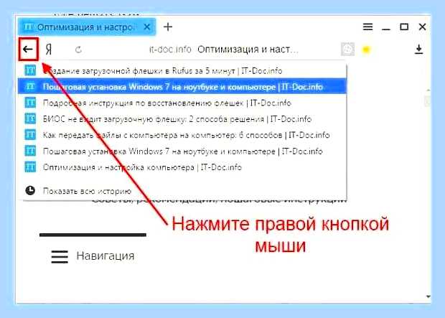Click the yellow star bookmark icon

[x=366, y=50]
